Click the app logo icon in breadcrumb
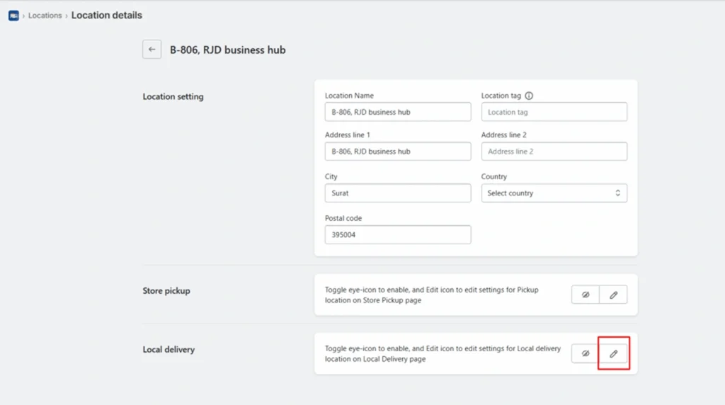 (13, 15)
